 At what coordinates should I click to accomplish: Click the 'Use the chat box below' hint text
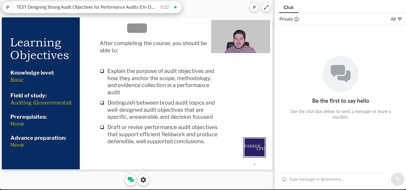(x=341, y=114)
